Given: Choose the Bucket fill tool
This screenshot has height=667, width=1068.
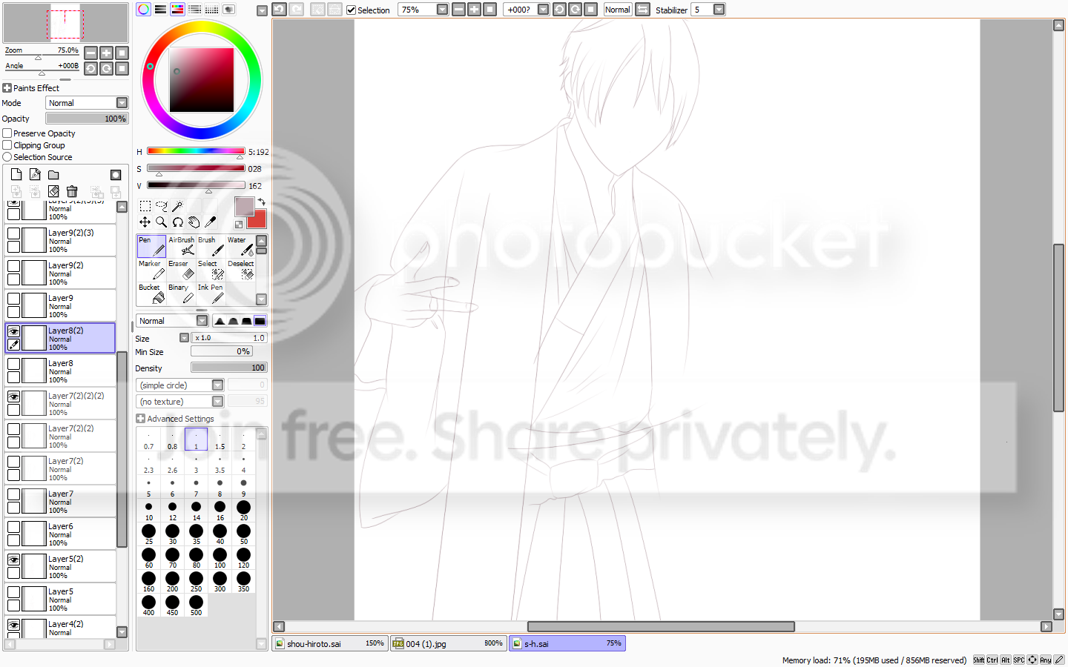Looking at the screenshot, I should (x=151, y=293).
